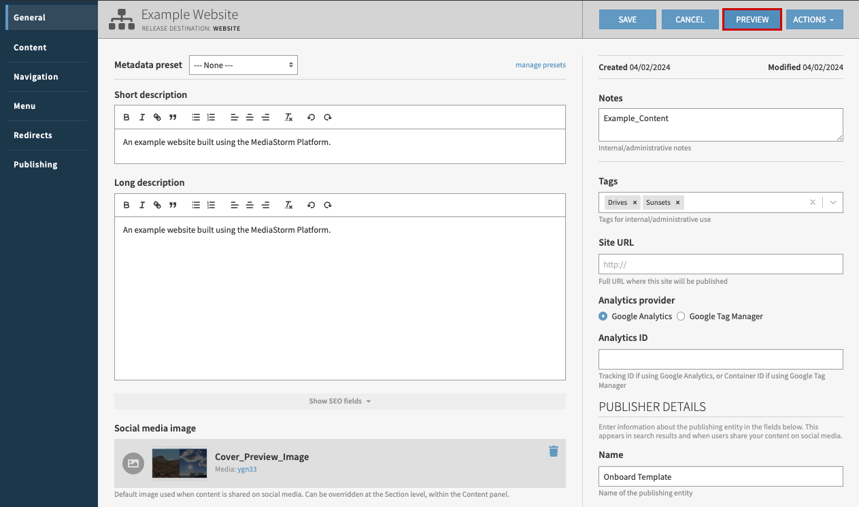Apply italic formatting in Long description toolbar
This screenshot has width=859, height=507.
click(x=141, y=204)
